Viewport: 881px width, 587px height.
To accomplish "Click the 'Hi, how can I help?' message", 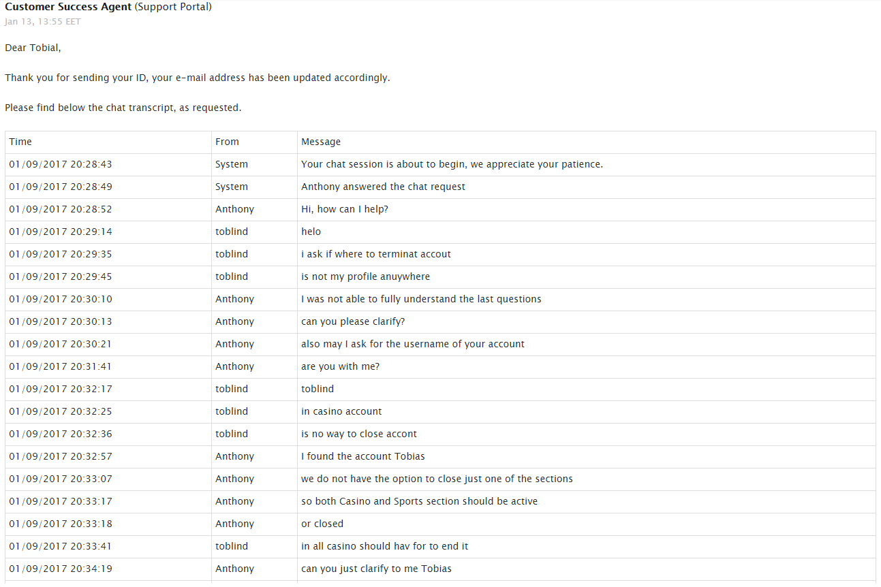I will coord(345,209).
